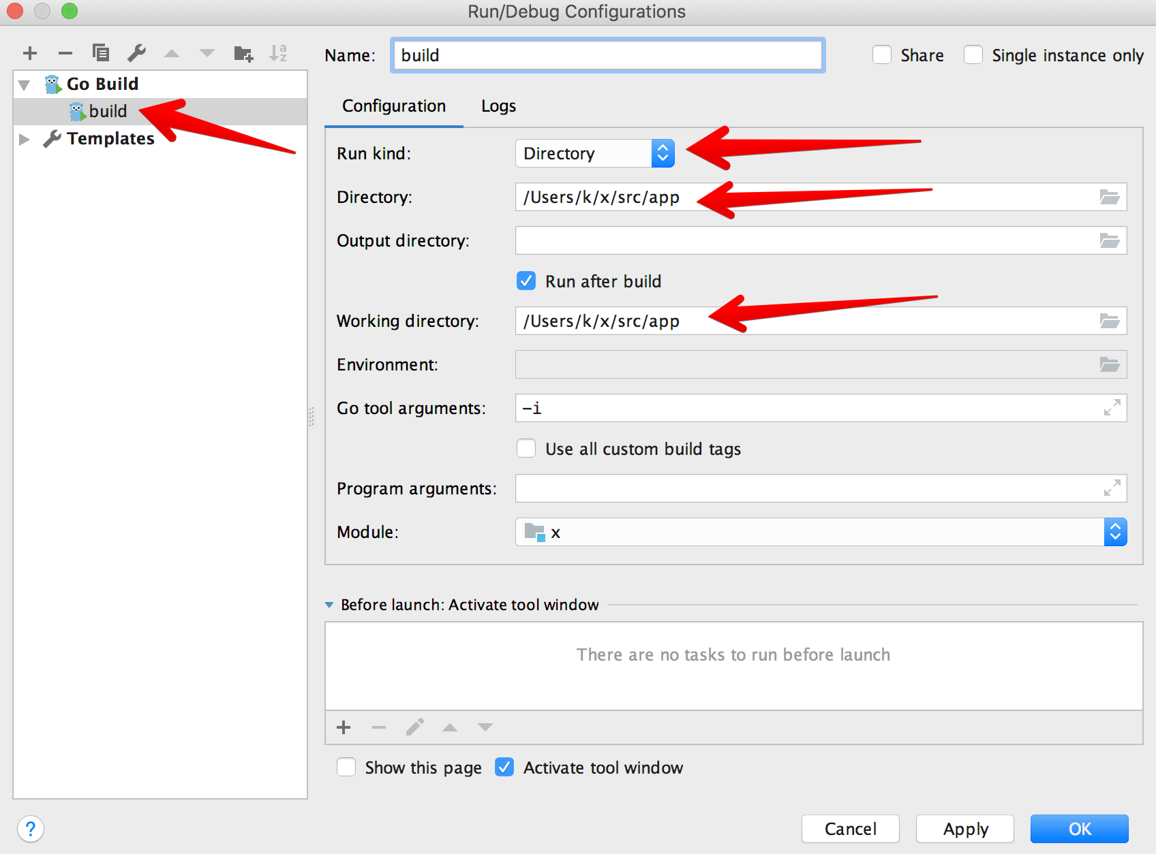Enable Use all custom build tags
The width and height of the screenshot is (1156, 854).
(x=526, y=448)
